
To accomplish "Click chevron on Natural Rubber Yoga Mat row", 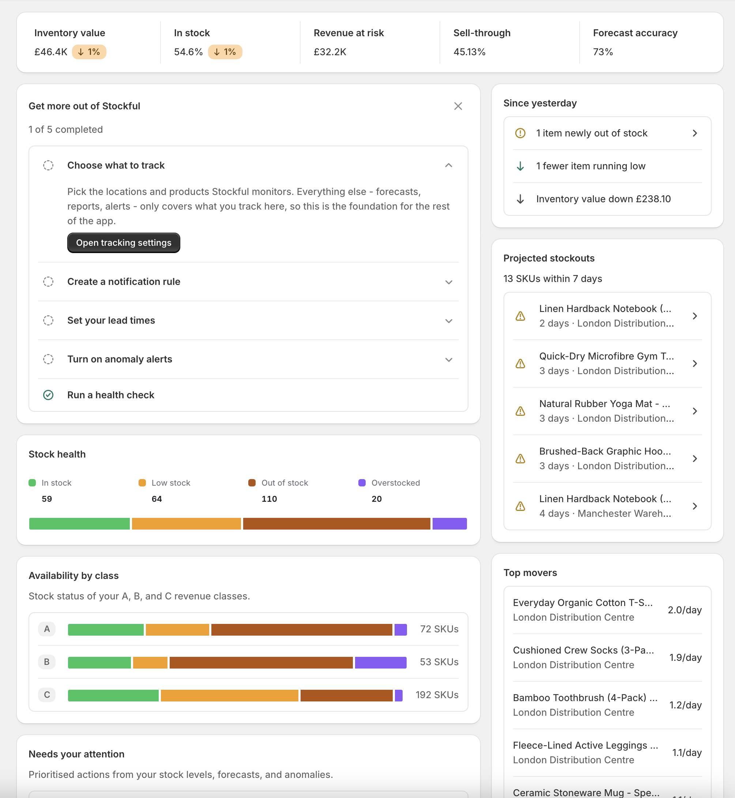I will coord(694,411).
